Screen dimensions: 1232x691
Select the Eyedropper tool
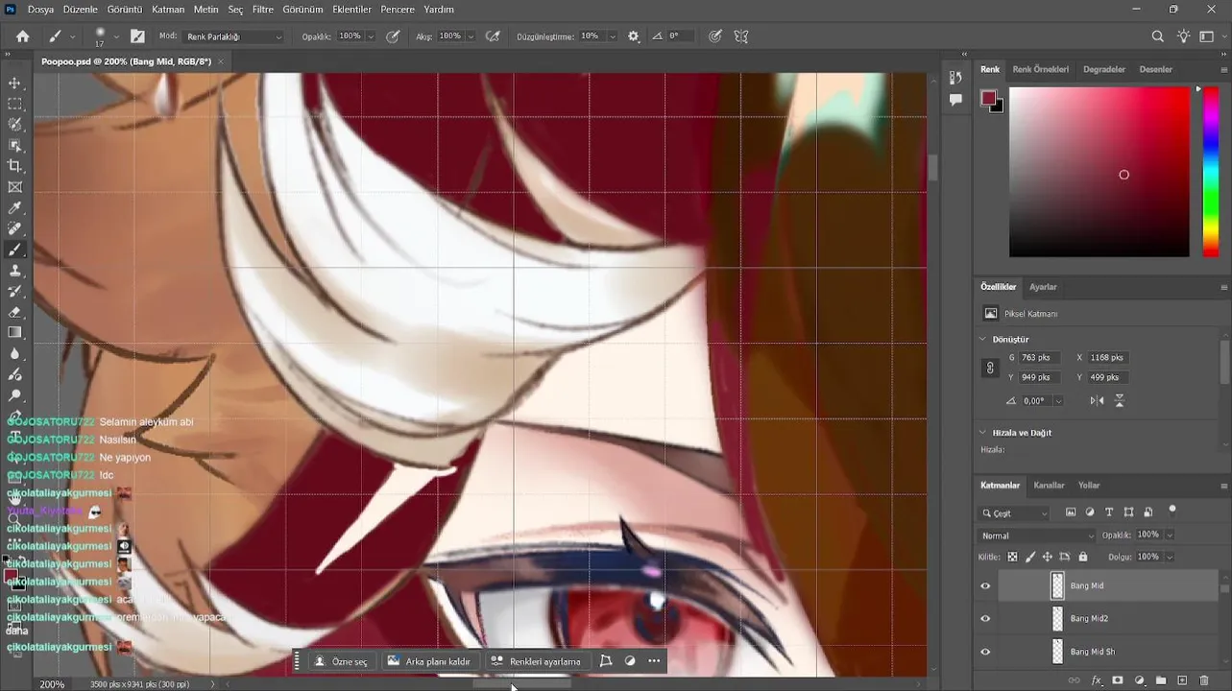click(14, 208)
